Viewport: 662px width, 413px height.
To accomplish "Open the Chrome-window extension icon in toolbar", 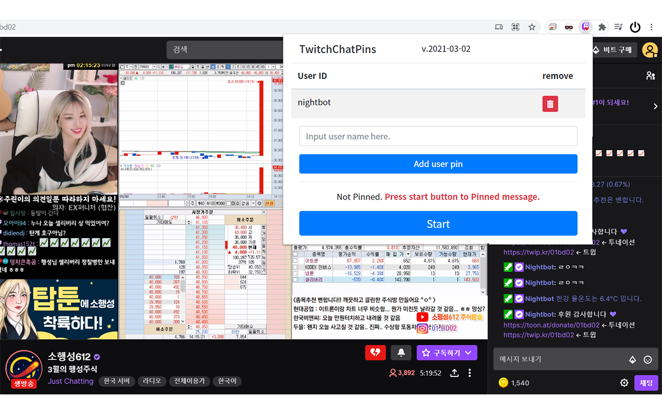I will coord(552,27).
